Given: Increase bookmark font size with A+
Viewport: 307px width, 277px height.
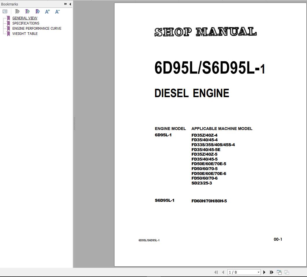Looking at the screenshot, I should pos(47,12).
